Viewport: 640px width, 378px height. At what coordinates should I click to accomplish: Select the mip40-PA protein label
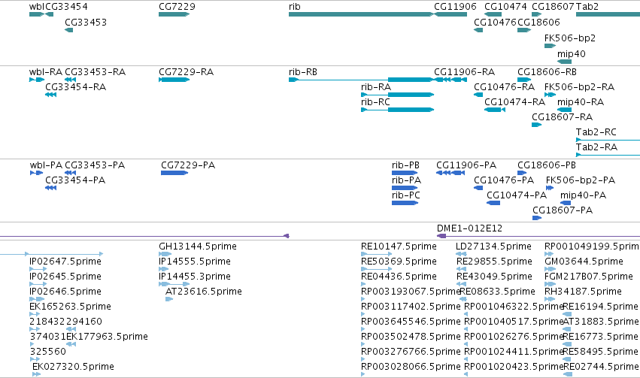(583, 195)
